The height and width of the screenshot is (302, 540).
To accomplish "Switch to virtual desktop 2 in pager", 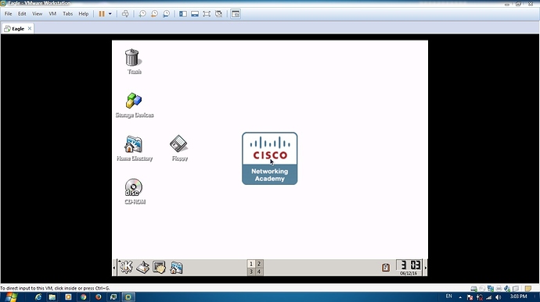I will click(259, 264).
